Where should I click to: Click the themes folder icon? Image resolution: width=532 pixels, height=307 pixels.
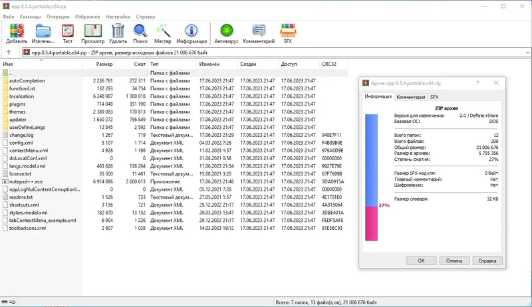[x=5, y=112]
